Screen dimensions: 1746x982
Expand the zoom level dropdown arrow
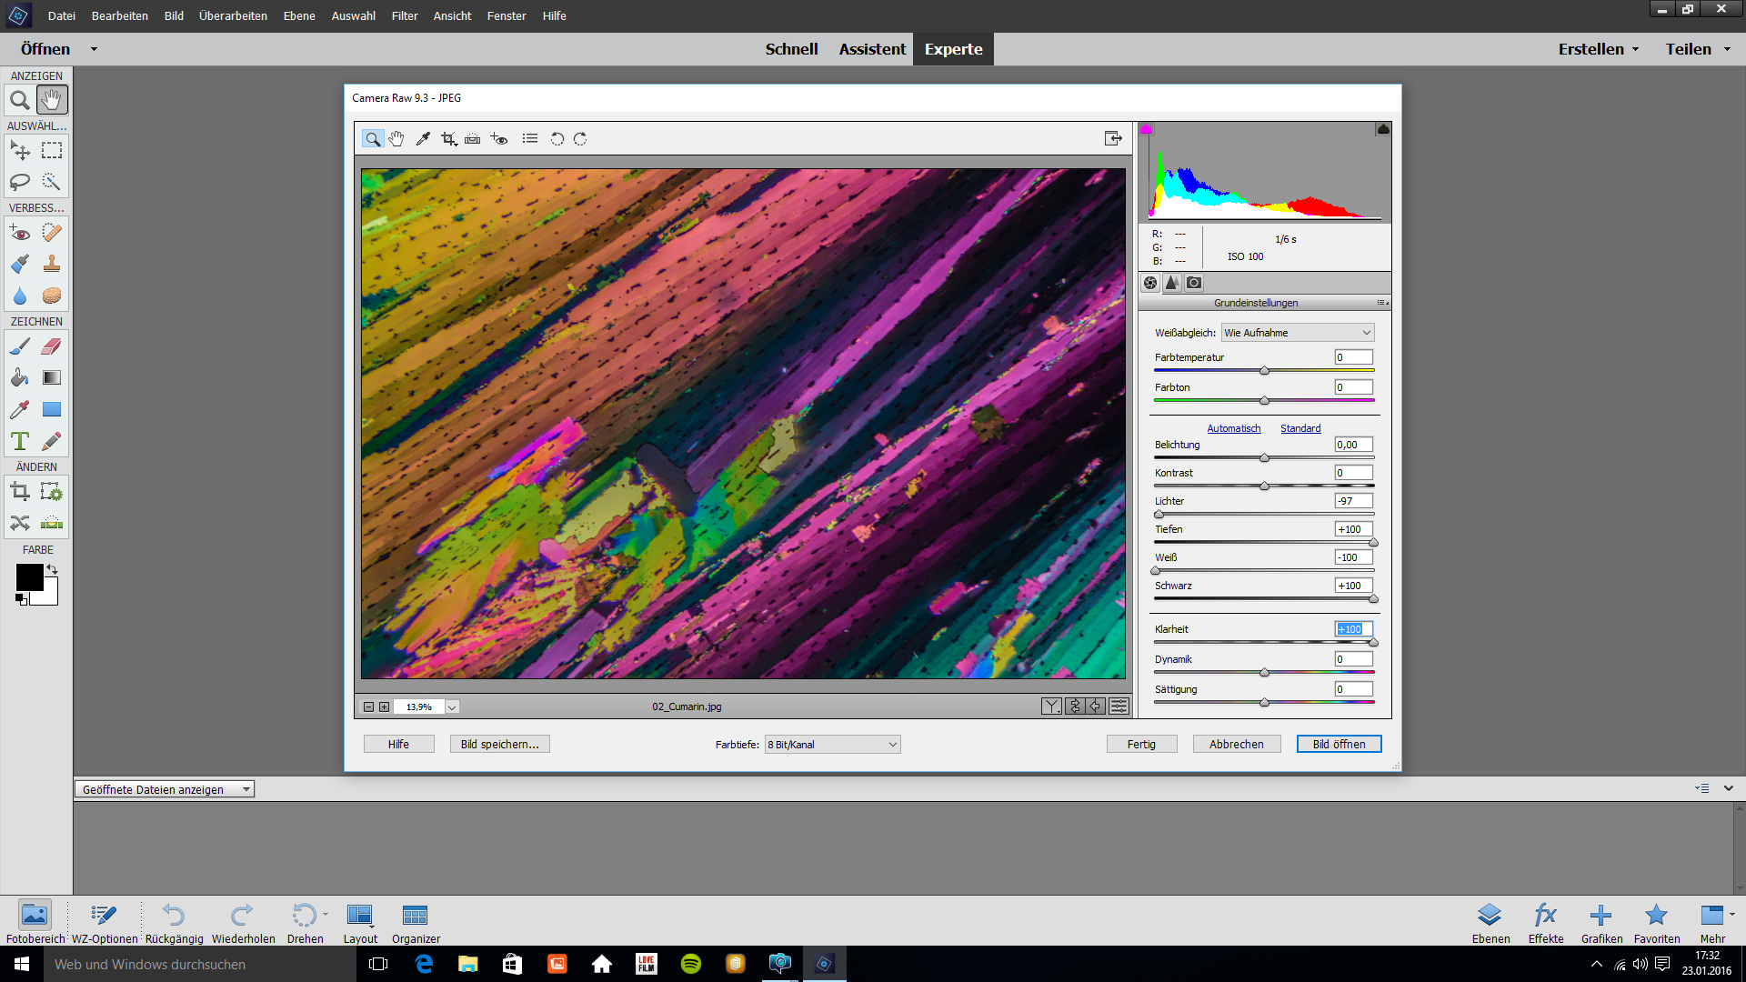pyautogui.click(x=452, y=707)
